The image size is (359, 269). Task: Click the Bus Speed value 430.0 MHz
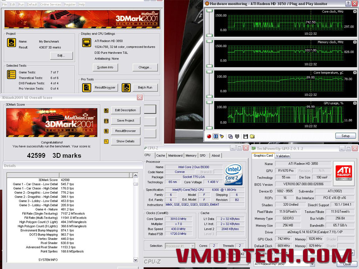click(178, 229)
